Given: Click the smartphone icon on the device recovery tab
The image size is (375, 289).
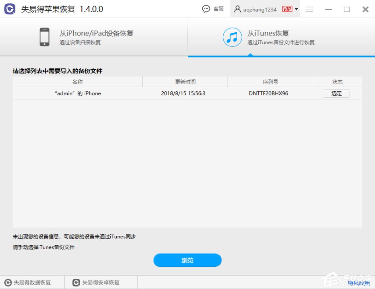Looking at the screenshot, I should (45, 36).
